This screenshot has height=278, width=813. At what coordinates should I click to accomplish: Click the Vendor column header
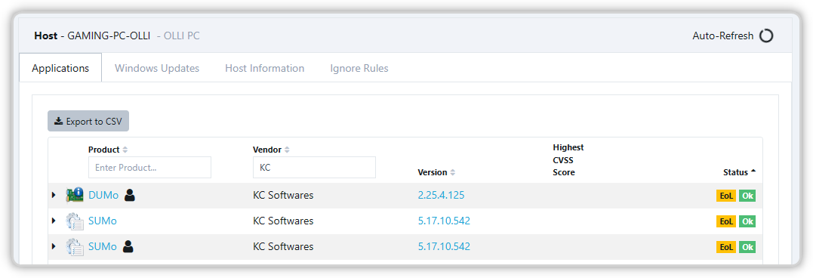click(267, 150)
